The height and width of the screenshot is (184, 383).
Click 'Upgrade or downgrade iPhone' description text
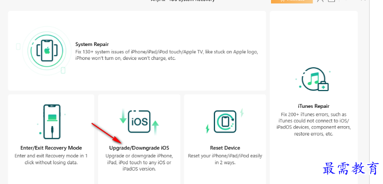(139, 162)
